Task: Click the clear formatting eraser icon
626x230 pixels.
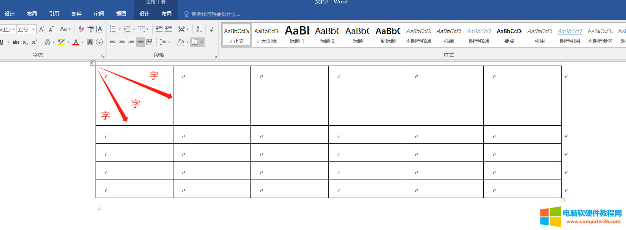Action: point(81,29)
